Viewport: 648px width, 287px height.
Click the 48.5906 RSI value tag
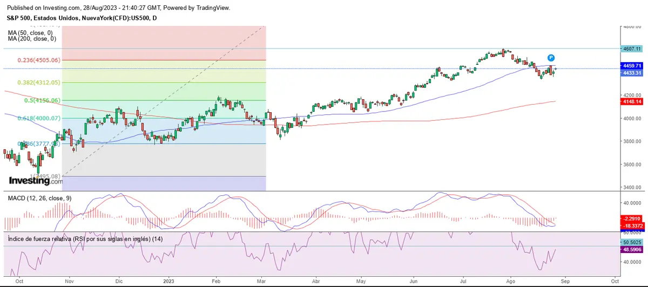pos(631,250)
